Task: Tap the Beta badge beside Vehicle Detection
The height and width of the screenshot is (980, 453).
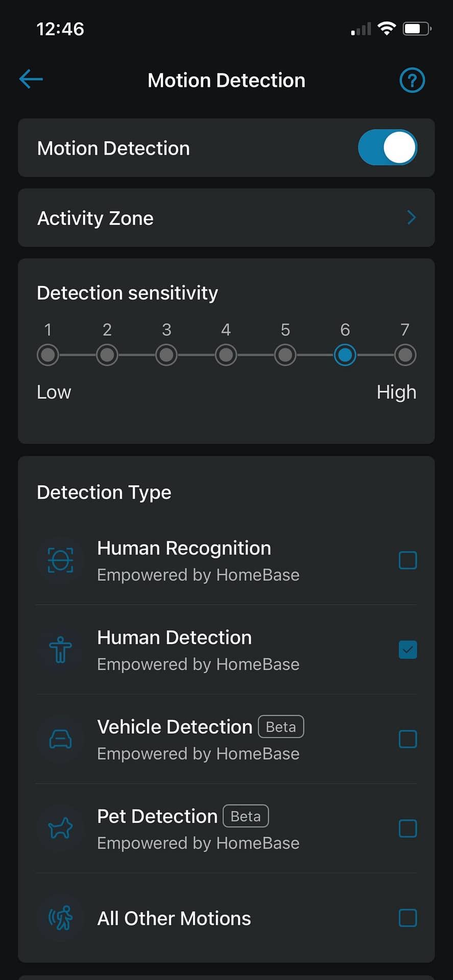Action: (281, 727)
